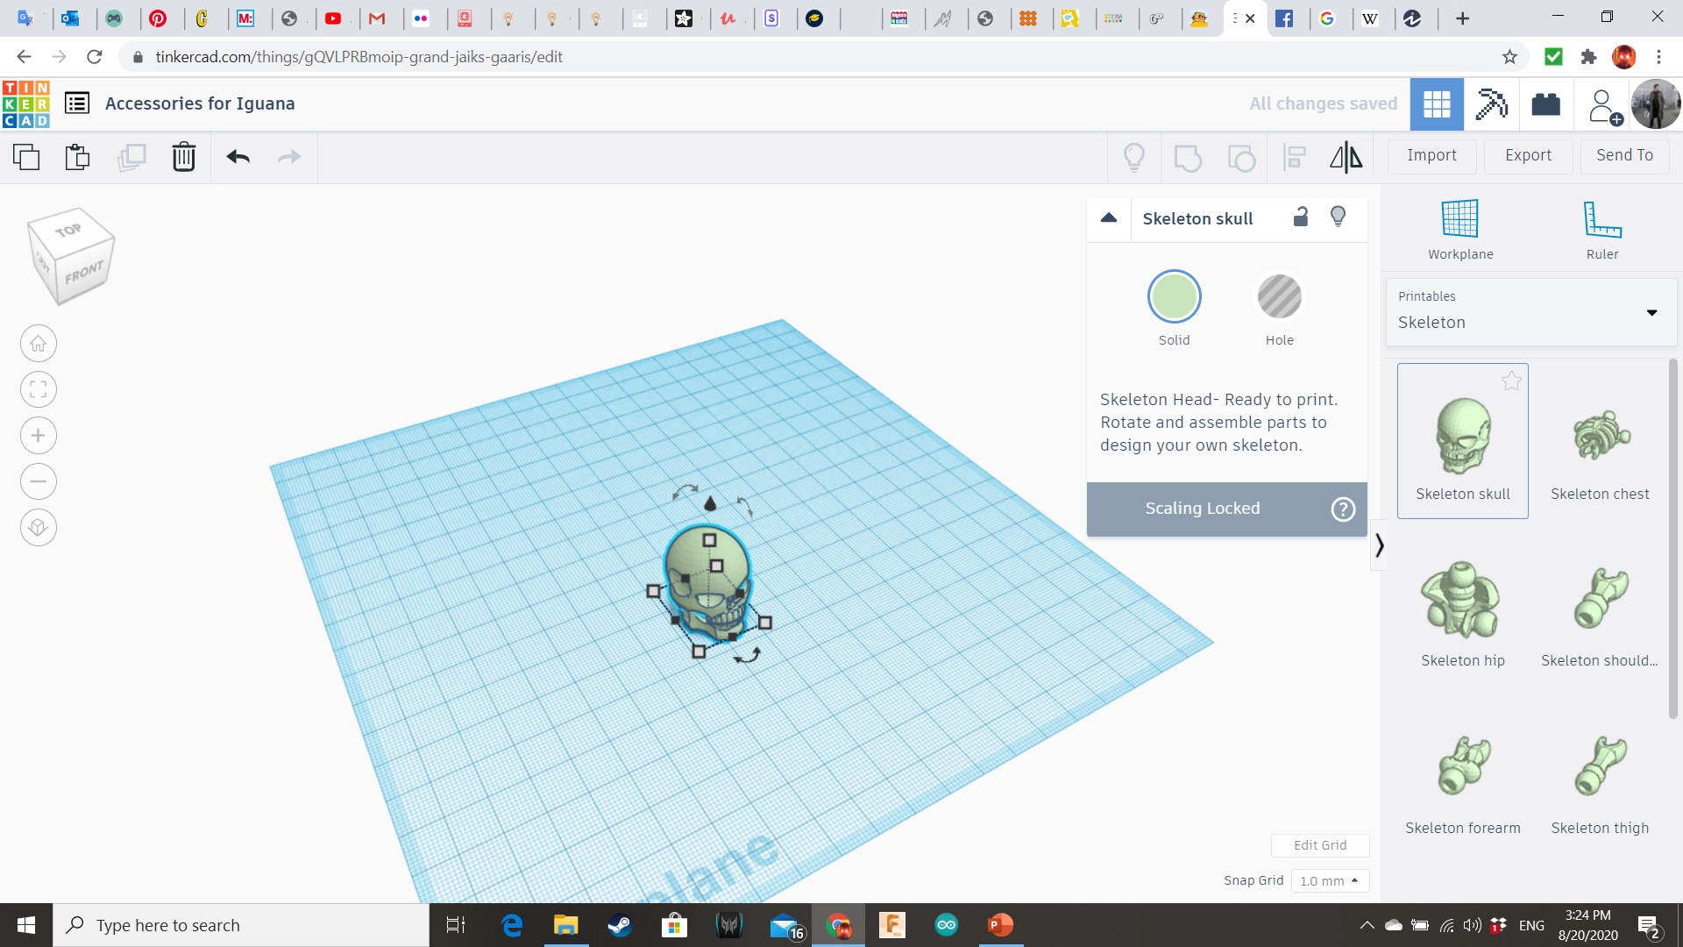1683x947 pixels.
Task: Click the Undo arrow
Action: (238, 157)
